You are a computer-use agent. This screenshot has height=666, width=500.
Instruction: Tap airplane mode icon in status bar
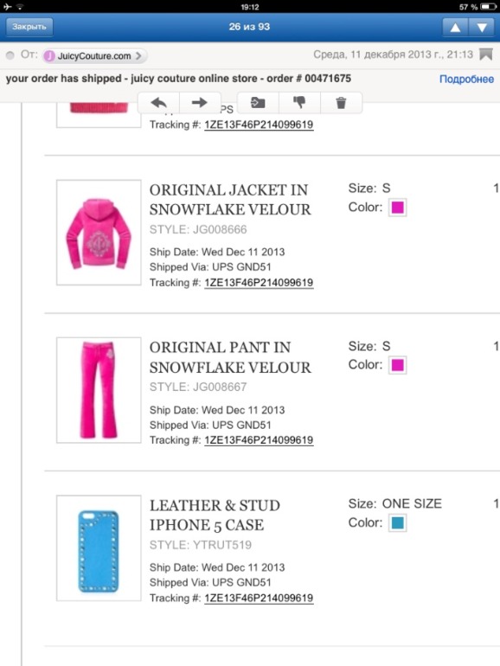[8, 6]
